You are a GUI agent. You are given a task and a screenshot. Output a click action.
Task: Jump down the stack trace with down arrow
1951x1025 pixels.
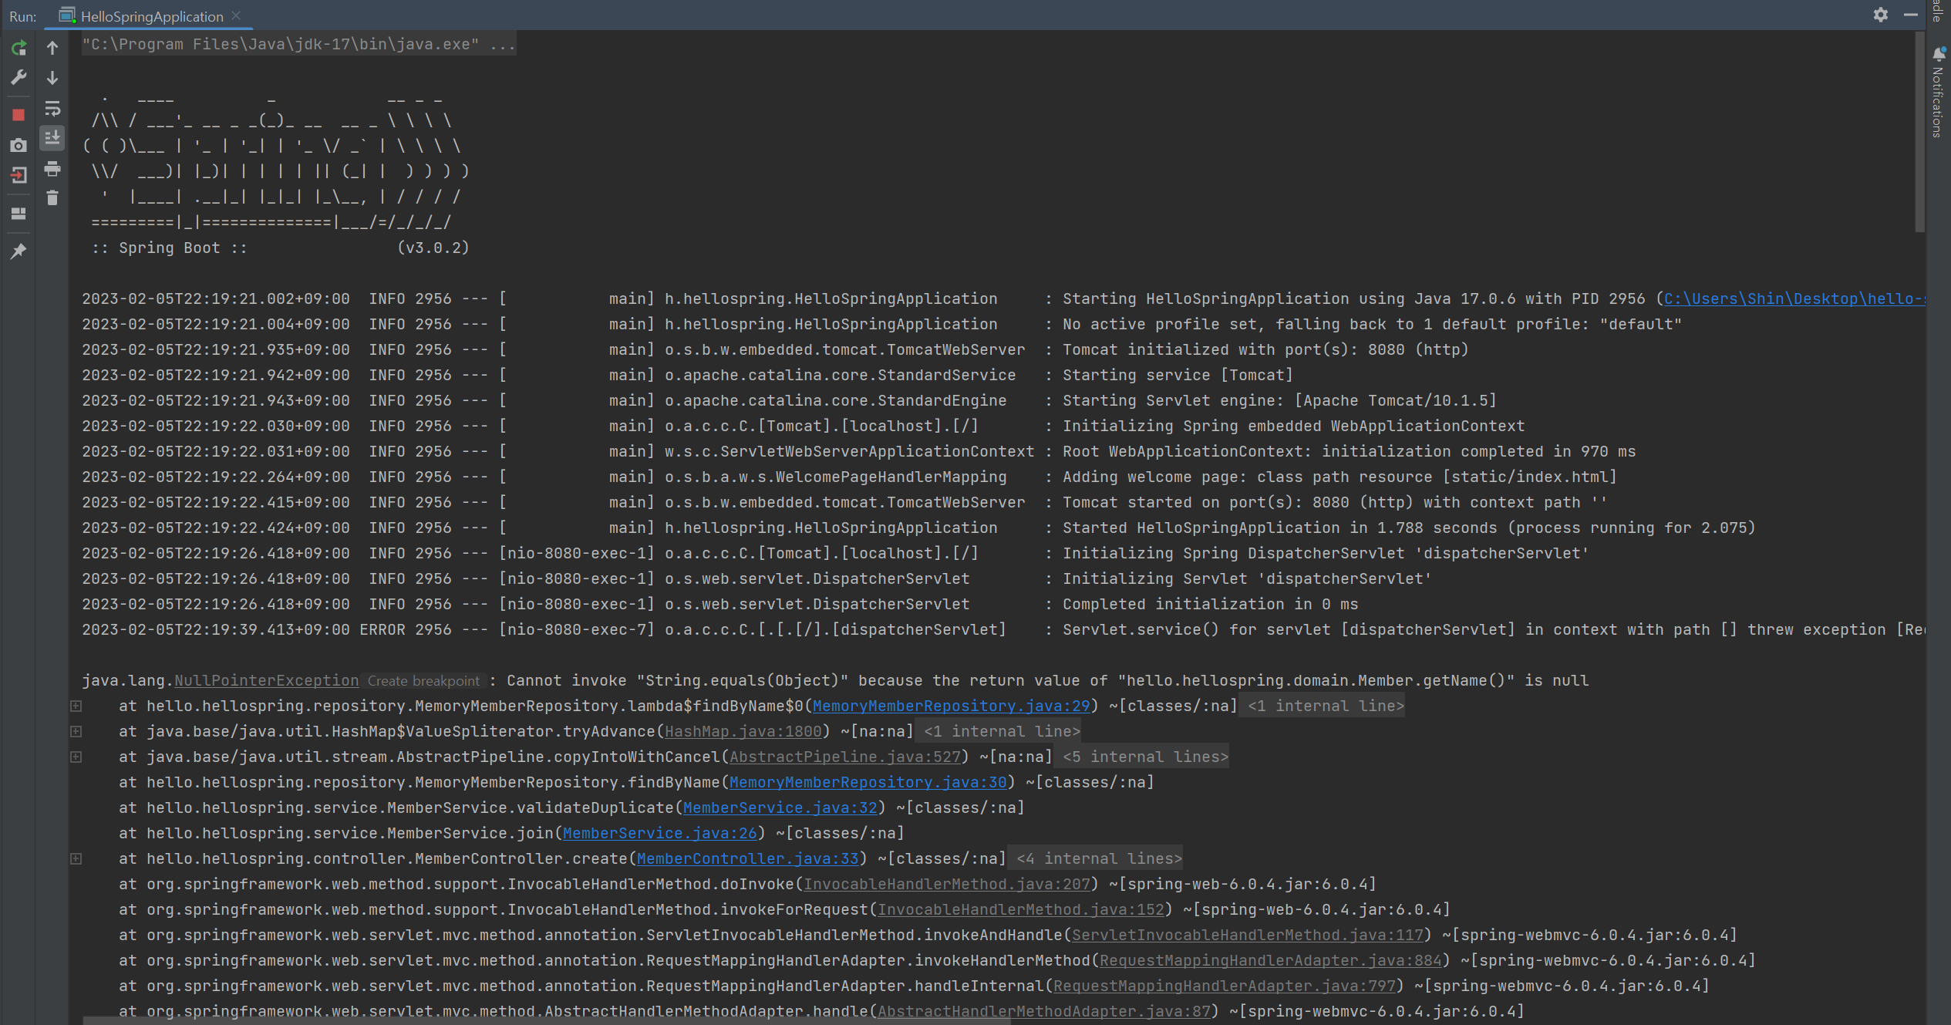pyautogui.click(x=52, y=78)
